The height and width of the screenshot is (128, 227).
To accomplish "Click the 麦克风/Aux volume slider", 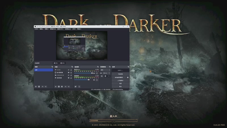I will pos(83,73).
